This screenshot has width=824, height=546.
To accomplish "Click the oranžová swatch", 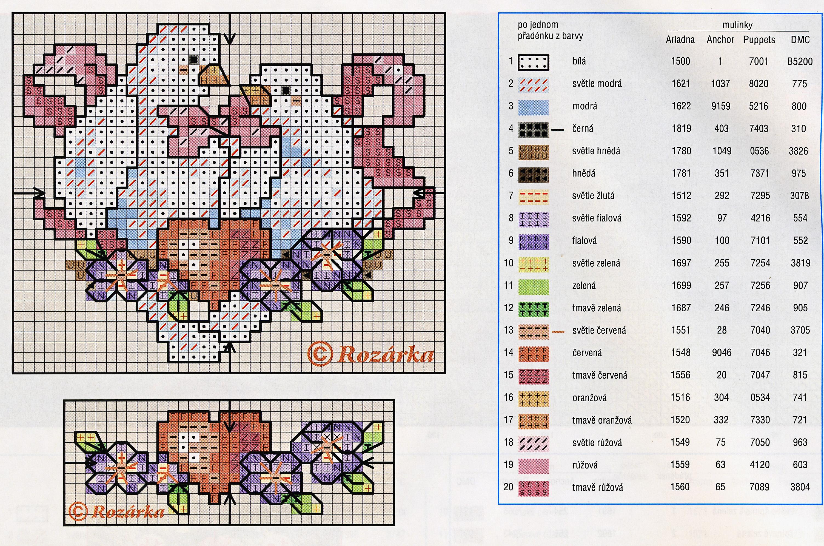I will (x=533, y=399).
